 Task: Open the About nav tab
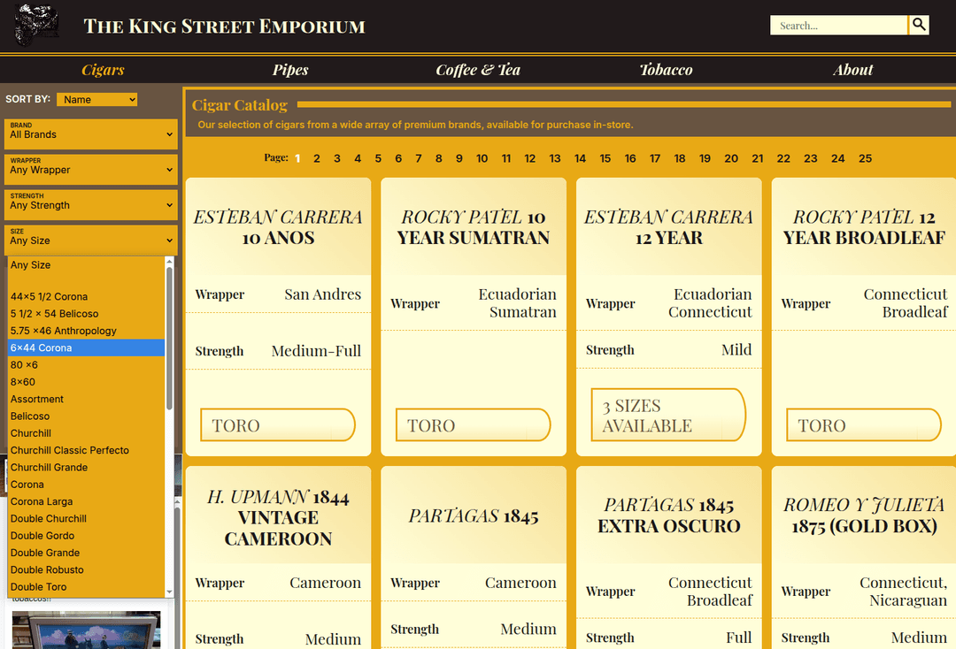point(853,69)
